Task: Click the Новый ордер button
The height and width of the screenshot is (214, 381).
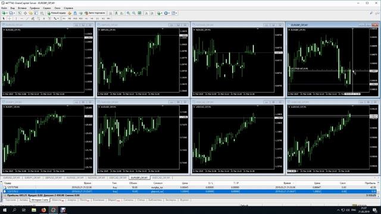Action: pyautogui.click(x=57, y=13)
